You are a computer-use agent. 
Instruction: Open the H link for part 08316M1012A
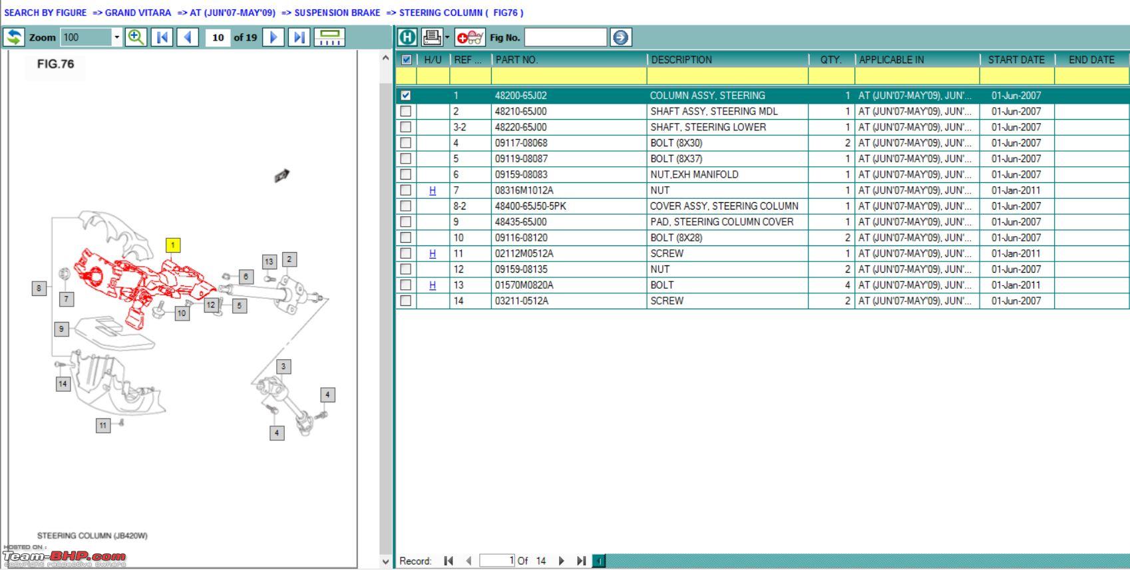click(x=433, y=190)
